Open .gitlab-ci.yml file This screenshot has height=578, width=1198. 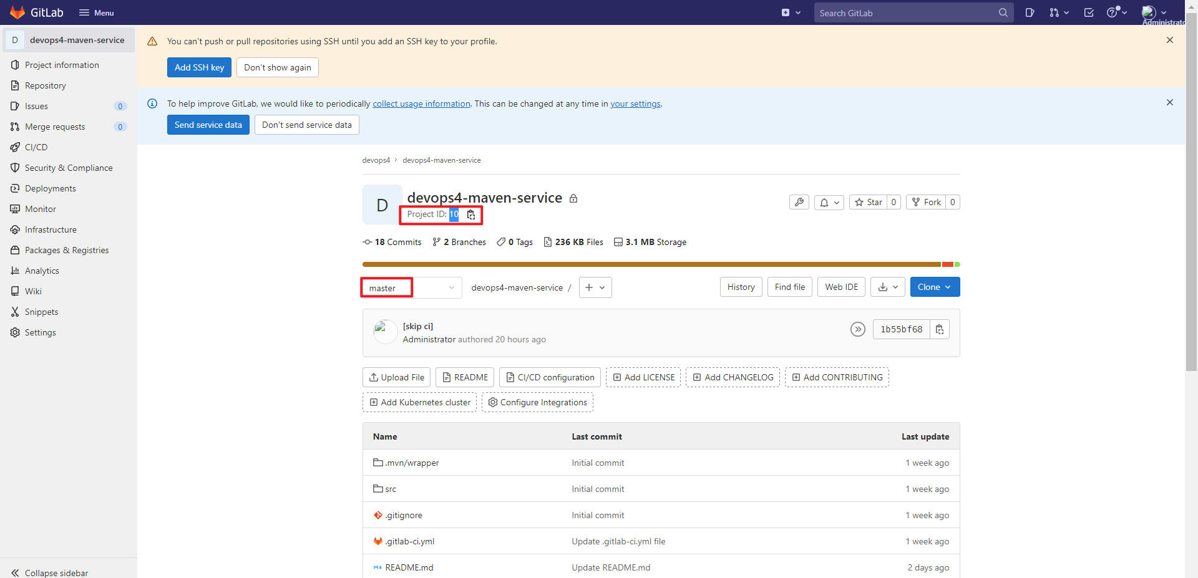pos(410,541)
